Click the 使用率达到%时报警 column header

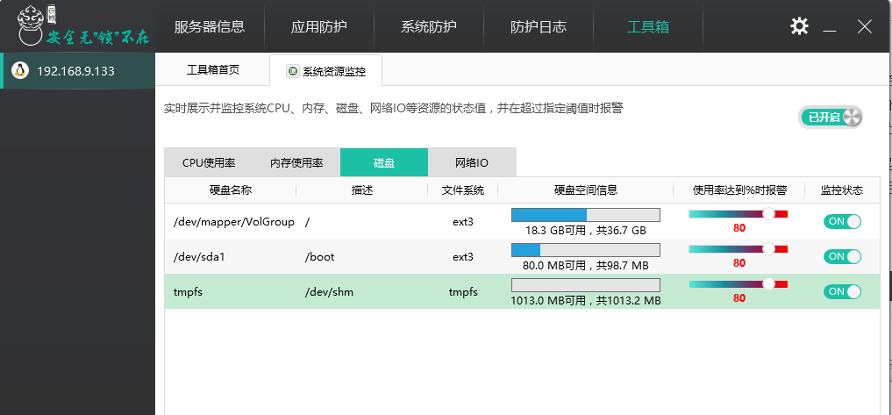[x=739, y=190]
